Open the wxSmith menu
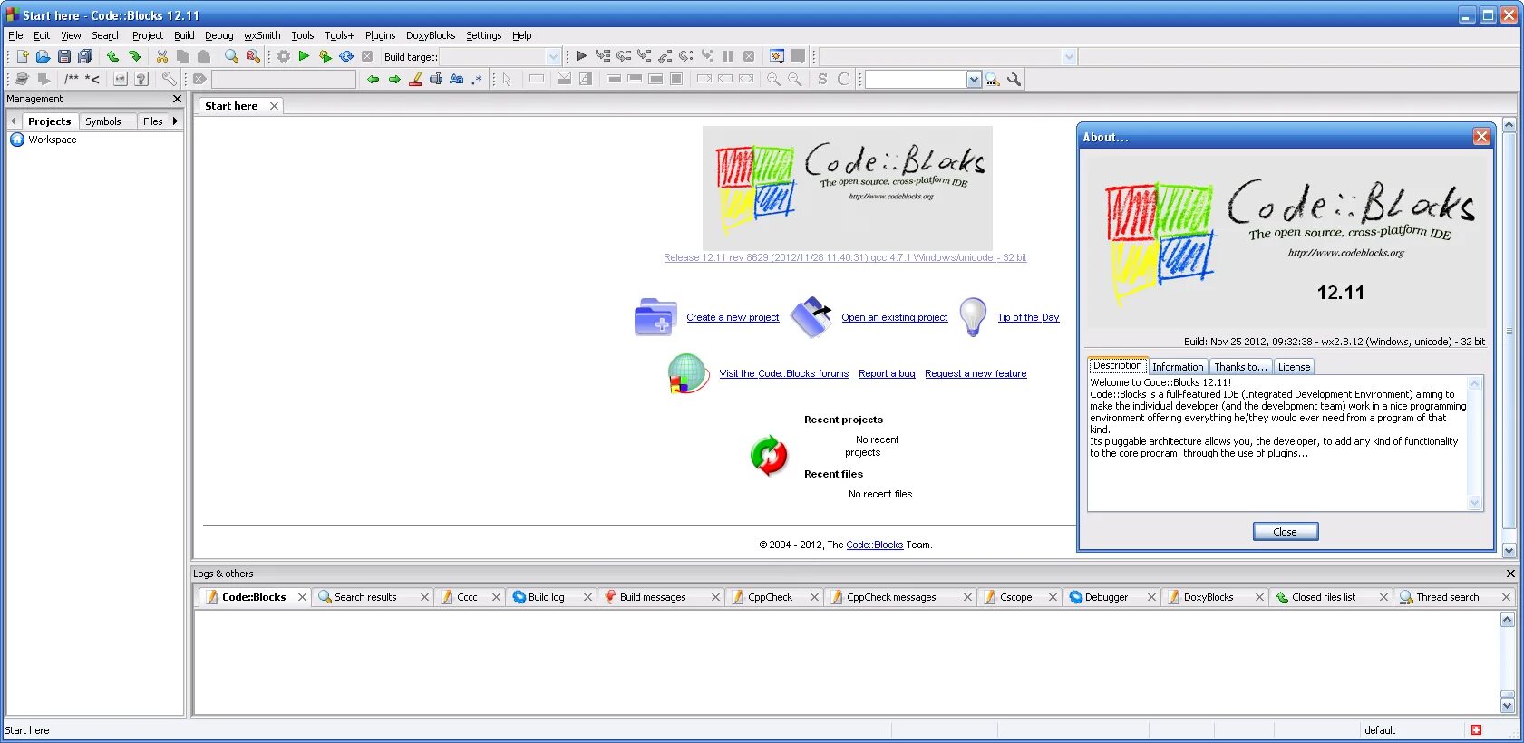 pyautogui.click(x=262, y=35)
